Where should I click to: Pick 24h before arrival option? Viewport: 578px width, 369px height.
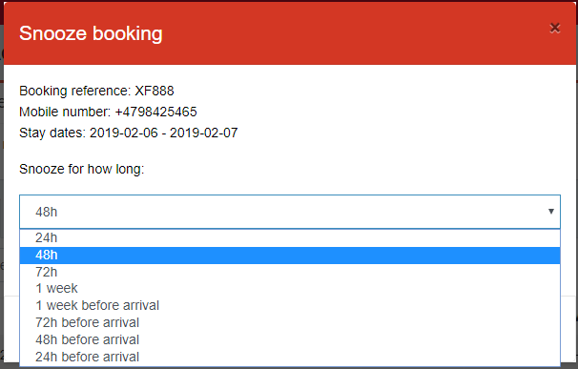(x=290, y=357)
